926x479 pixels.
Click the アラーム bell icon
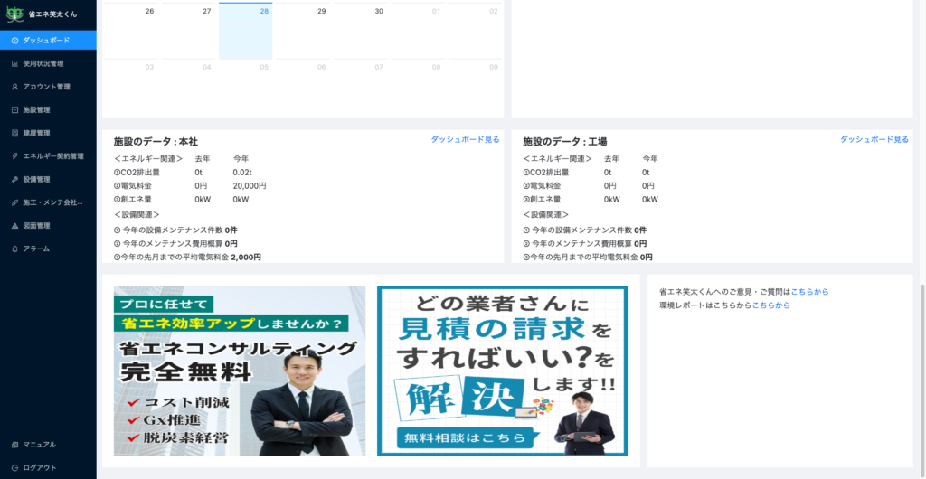14,249
